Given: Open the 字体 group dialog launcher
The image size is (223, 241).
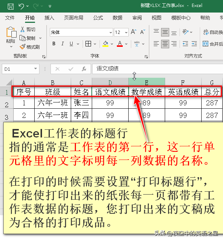Looking at the screenshot, I should [x=146, y=57].
